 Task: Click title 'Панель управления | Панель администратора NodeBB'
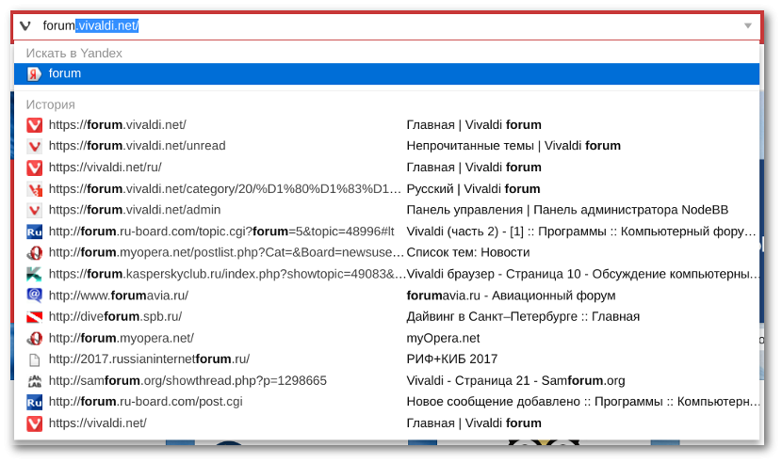click(567, 210)
